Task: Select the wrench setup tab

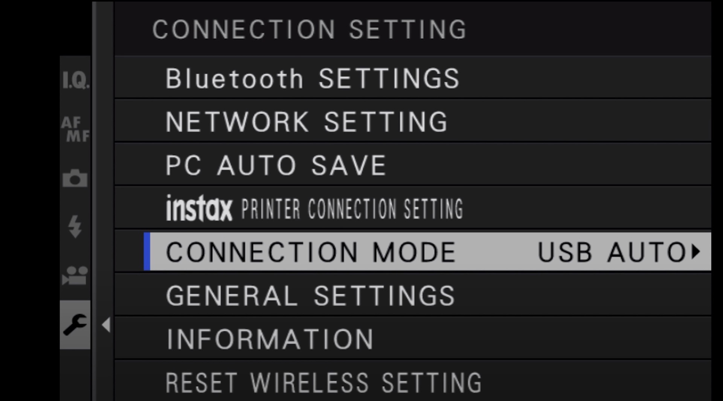Action: [75, 325]
